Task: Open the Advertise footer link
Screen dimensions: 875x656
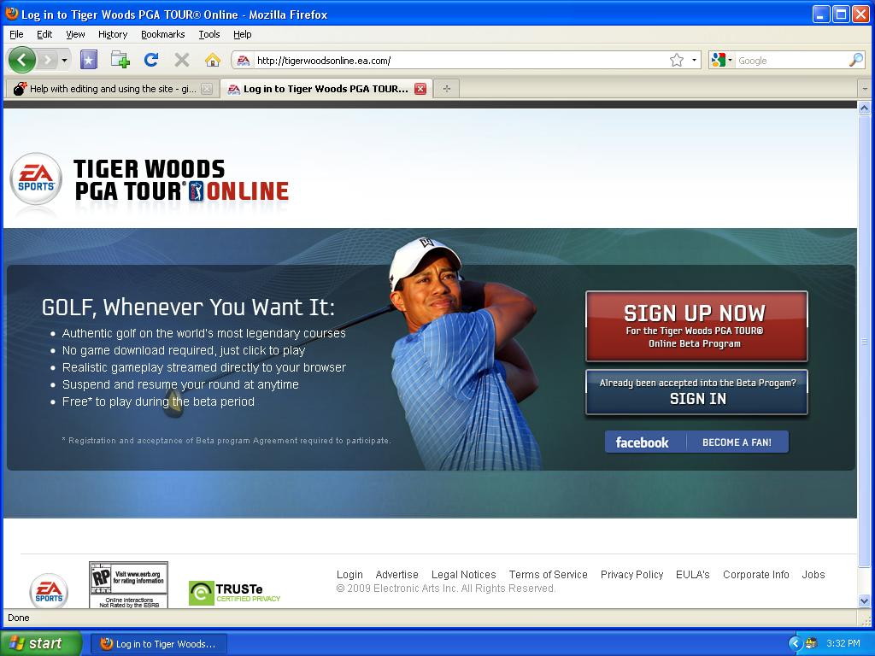Action: pyautogui.click(x=396, y=575)
